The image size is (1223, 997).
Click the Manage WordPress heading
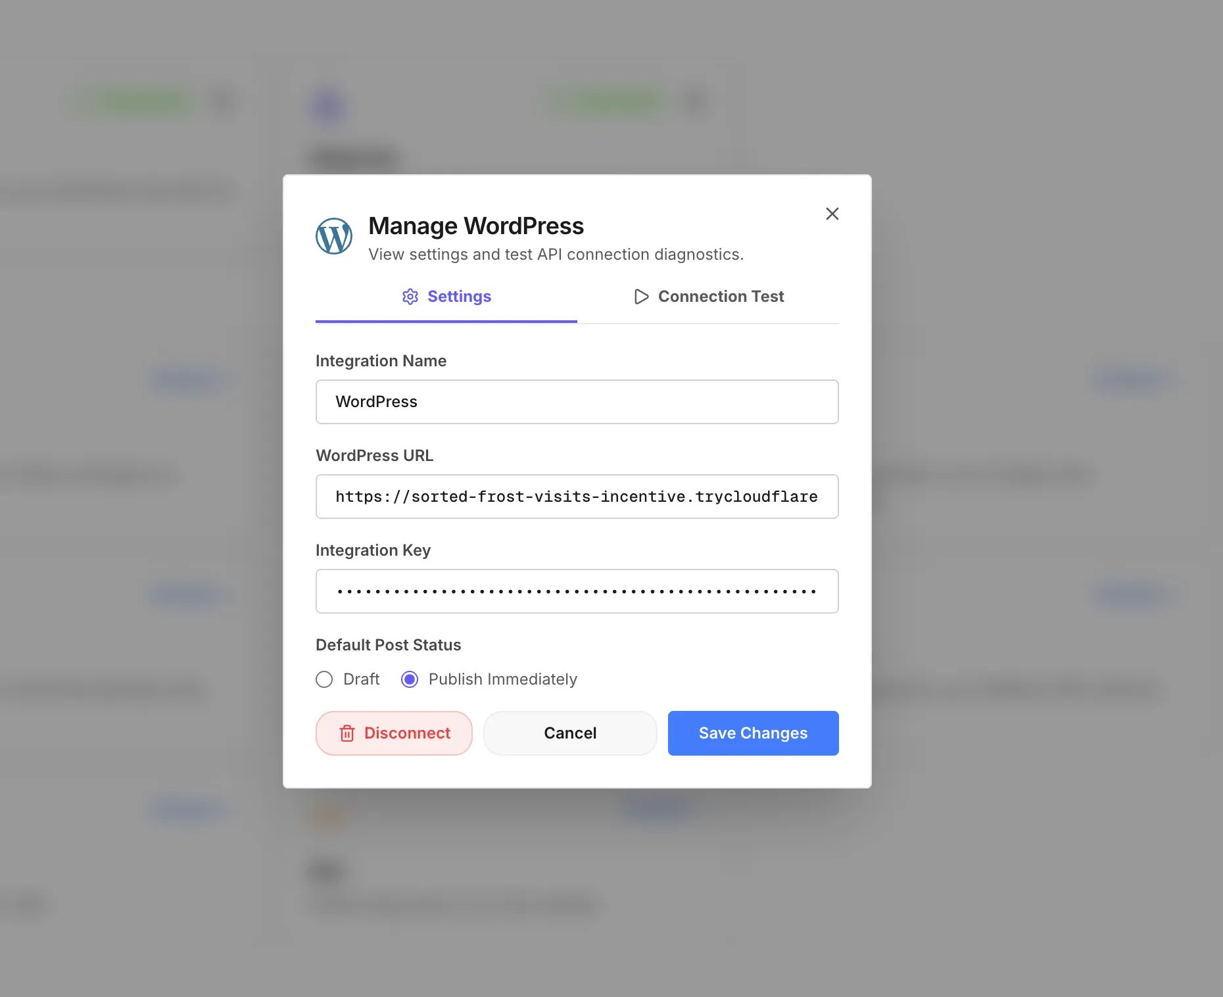click(x=476, y=226)
